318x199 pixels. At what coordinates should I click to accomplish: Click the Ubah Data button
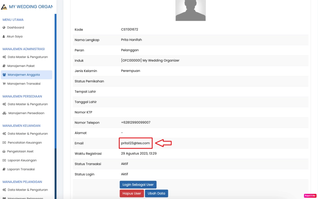156,193
